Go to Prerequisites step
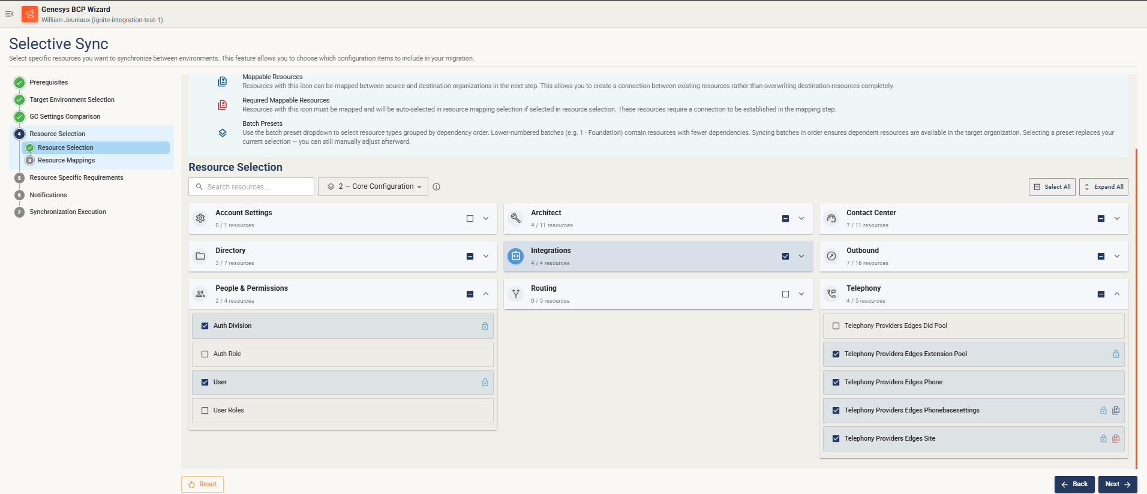 pos(49,83)
